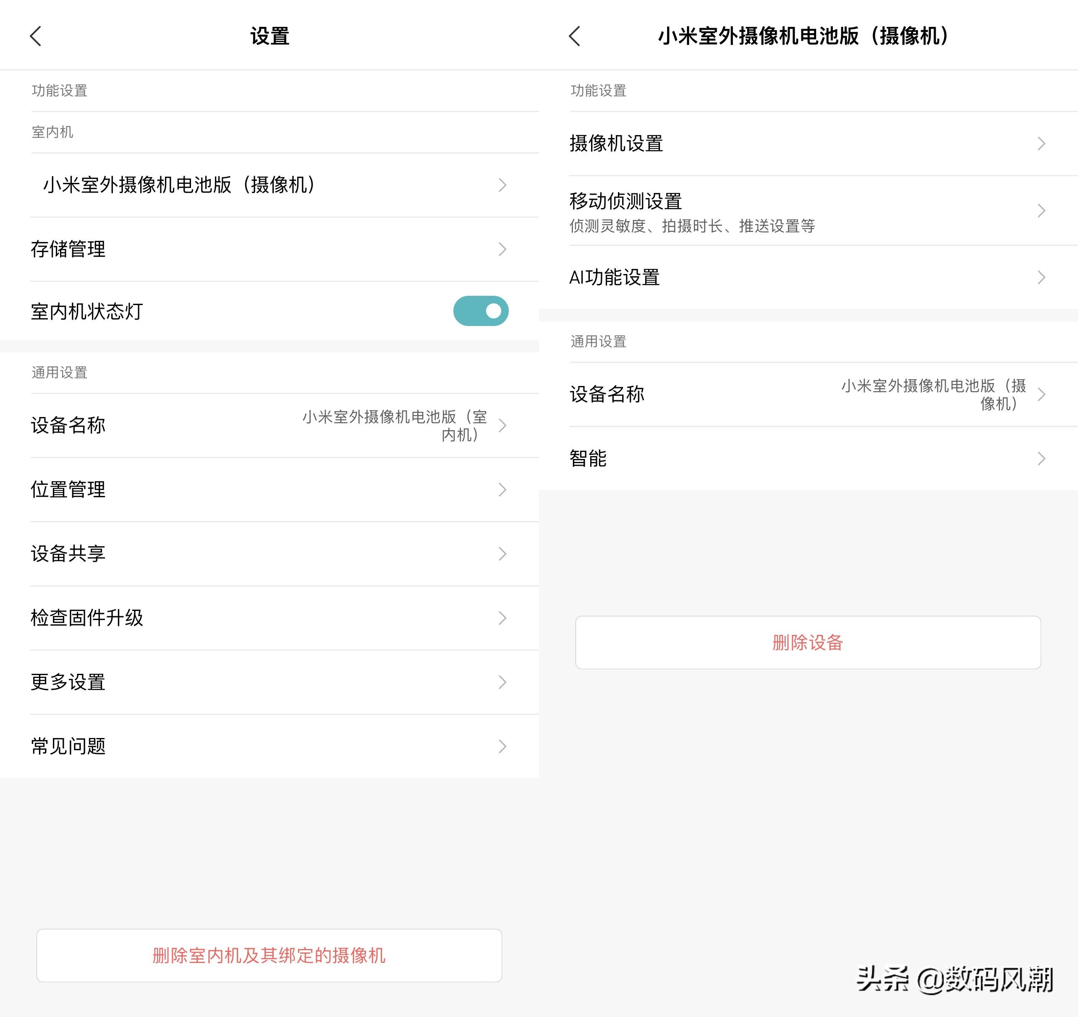The width and height of the screenshot is (1078, 1017).
Task: Tap the chevron next to 摄像机设置
Action: click(1041, 143)
